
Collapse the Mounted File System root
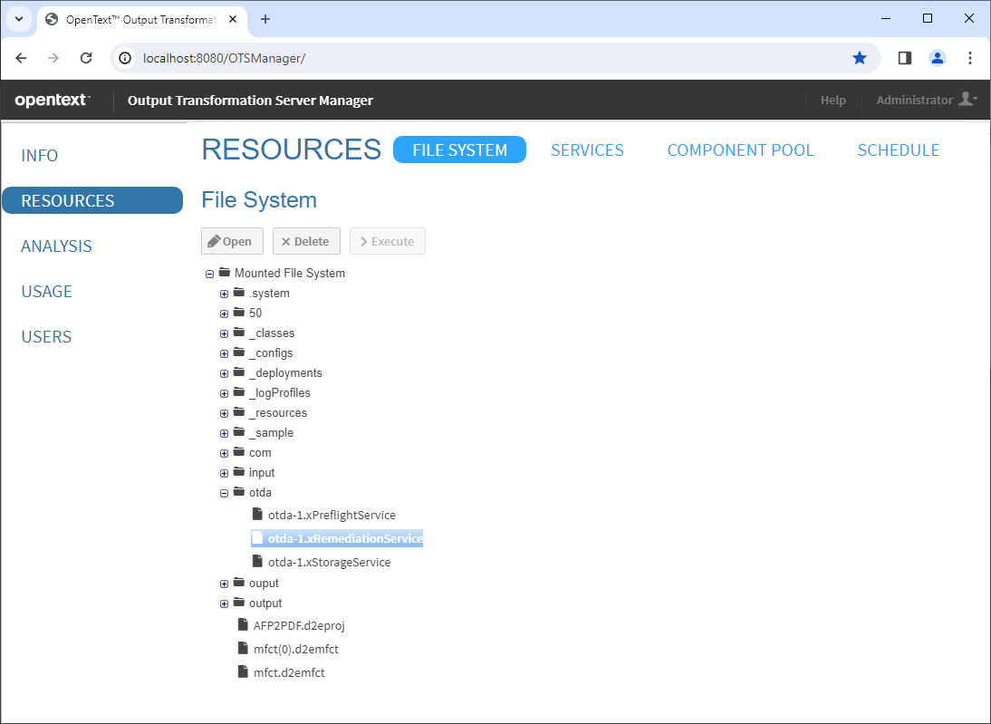(x=210, y=274)
